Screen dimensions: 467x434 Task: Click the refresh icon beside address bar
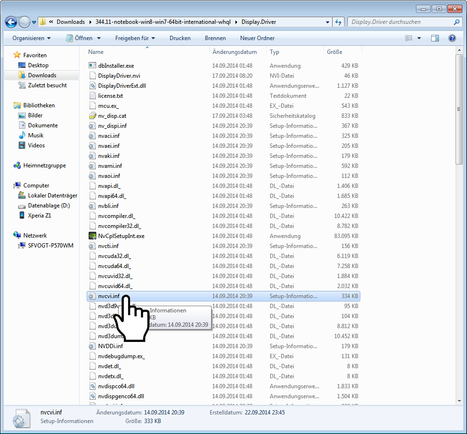pyautogui.click(x=338, y=22)
